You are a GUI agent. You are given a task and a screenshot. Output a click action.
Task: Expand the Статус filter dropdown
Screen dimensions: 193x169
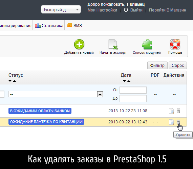[100, 94]
